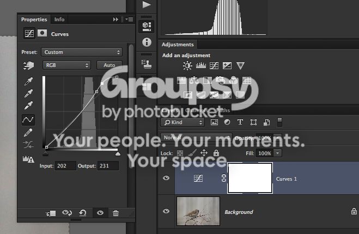Open the Opacity percentage dropdown arrow

pyautogui.click(x=277, y=138)
